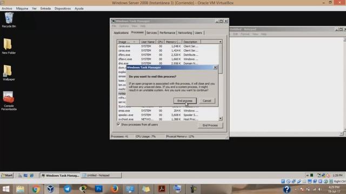Sort by CPU column header
This screenshot has height=194, width=346.
click(160, 42)
